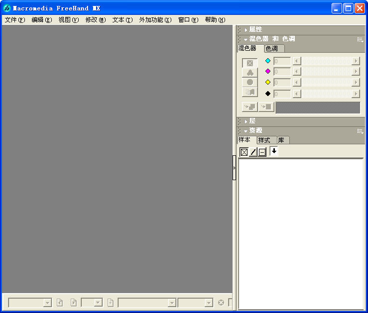Click the FreeHand title bar application icon
Image resolution: width=368 pixels, height=313 pixels.
[7, 8]
